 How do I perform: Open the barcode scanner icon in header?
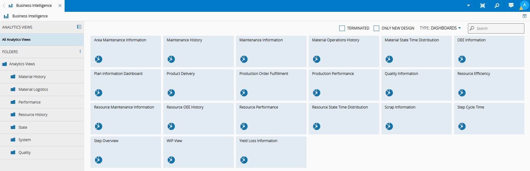coord(483,6)
